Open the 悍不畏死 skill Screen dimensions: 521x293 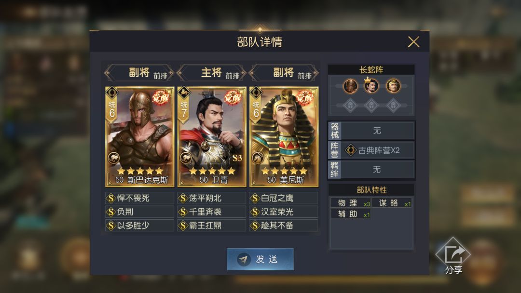point(139,198)
